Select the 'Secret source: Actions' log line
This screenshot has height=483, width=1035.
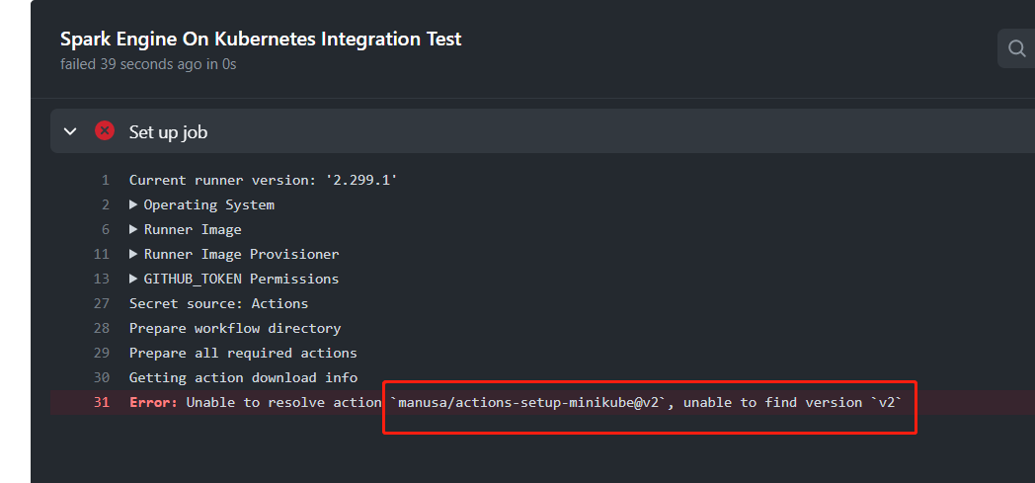(218, 303)
